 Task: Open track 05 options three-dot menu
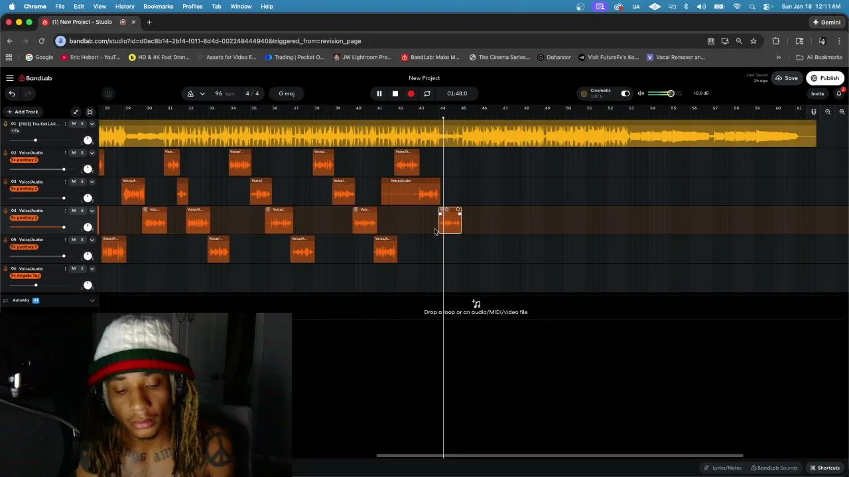pos(65,239)
